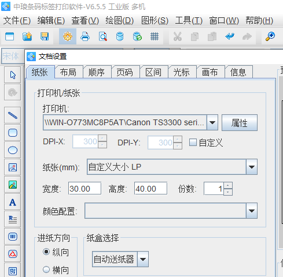
Task: Select the green picture tool
Action: pos(13,185)
